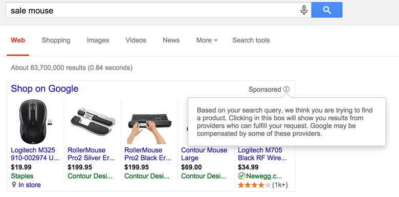
Task: Select the Videos tab
Action: pyautogui.click(x=136, y=40)
